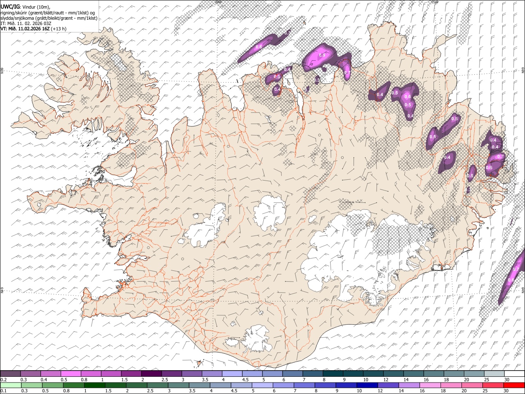Image resolution: width=525 pixels, height=394 pixels.
Task: Click the '0.1' number under the green scale
Action: 3,391
